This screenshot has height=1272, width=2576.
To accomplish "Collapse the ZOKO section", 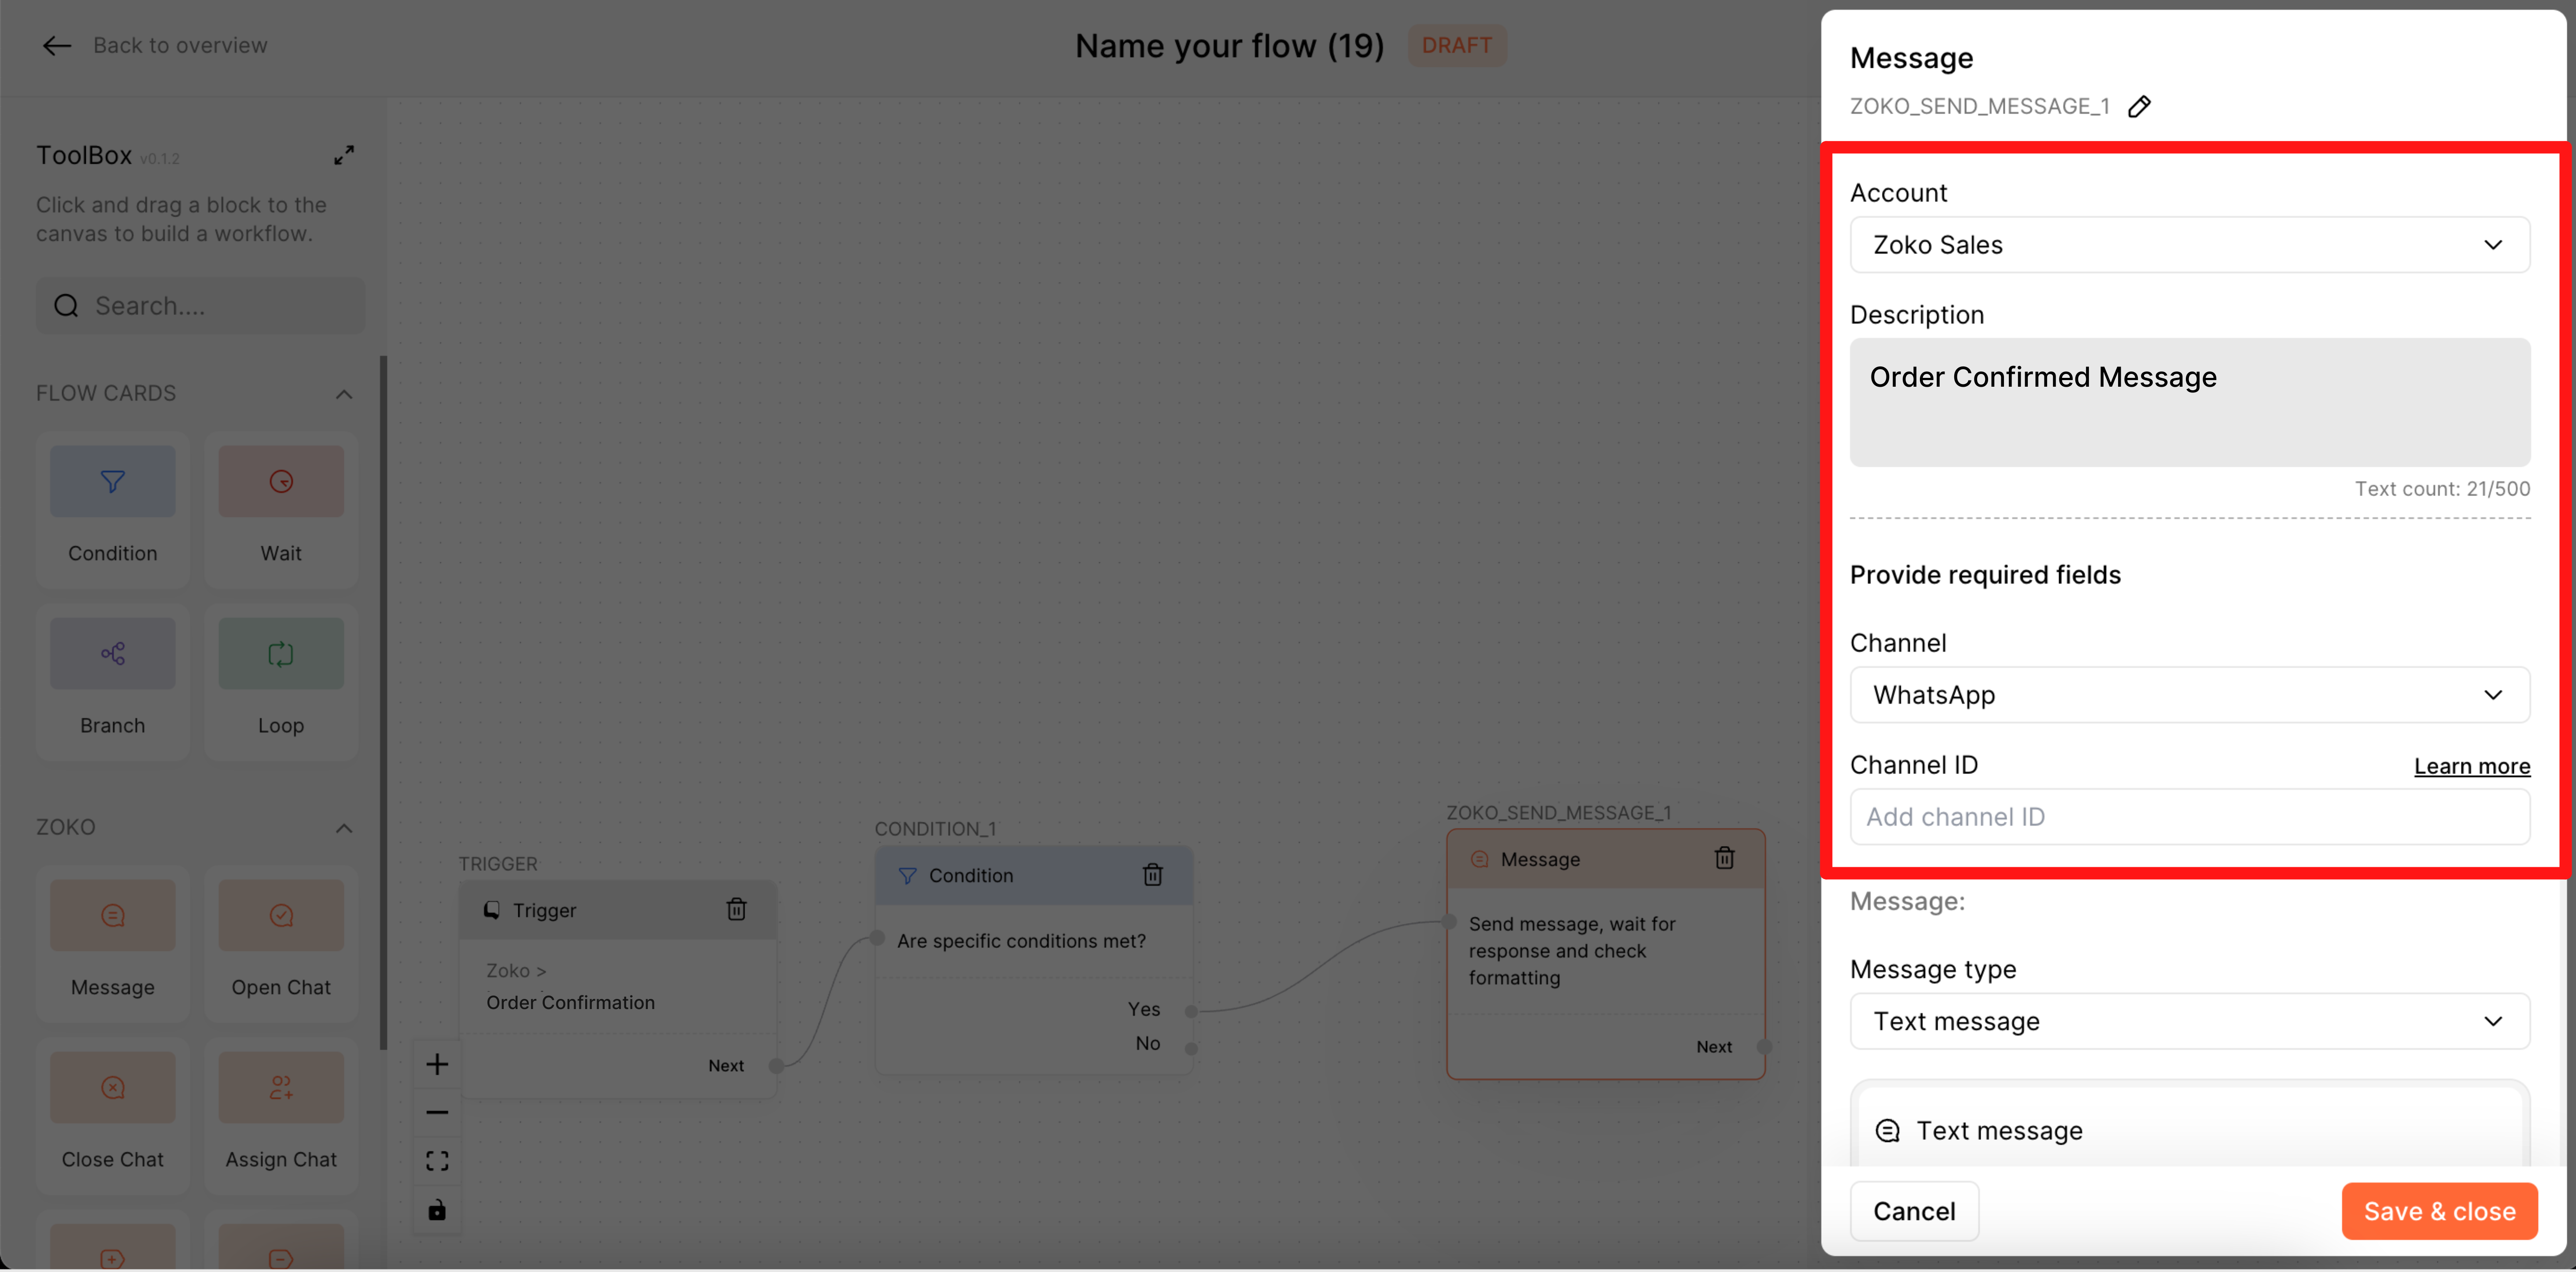I will coord(344,828).
